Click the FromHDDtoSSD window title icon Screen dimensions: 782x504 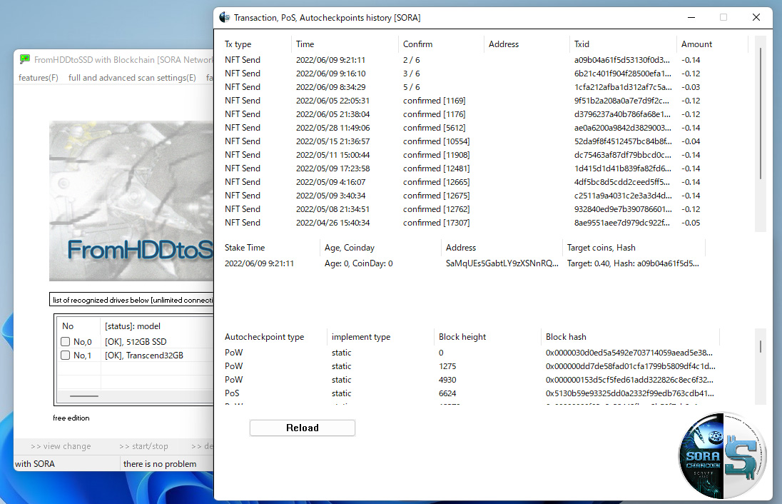pyautogui.click(x=25, y=59)
